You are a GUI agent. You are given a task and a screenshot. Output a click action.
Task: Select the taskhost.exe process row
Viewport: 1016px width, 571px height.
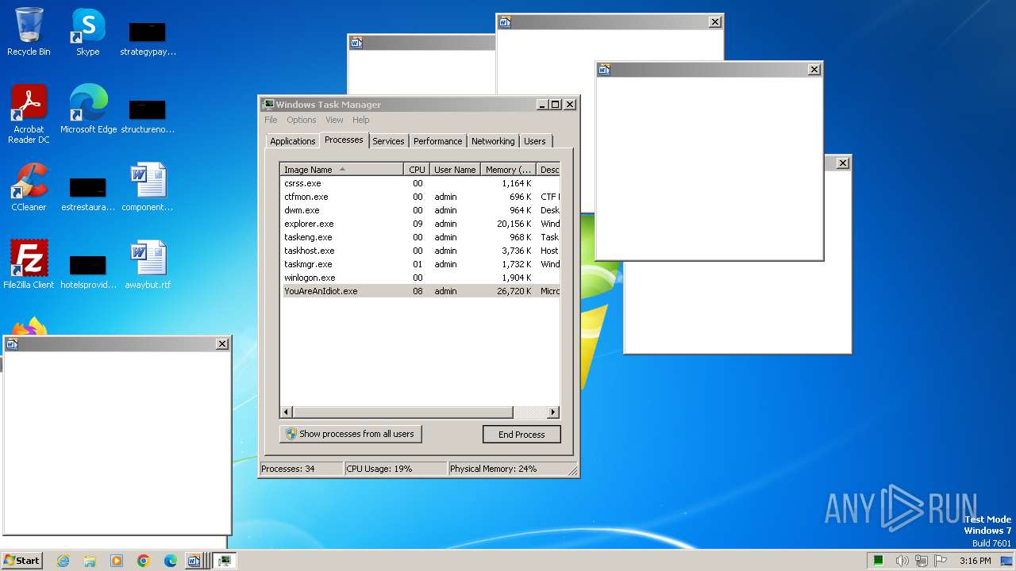coord(420,251)
